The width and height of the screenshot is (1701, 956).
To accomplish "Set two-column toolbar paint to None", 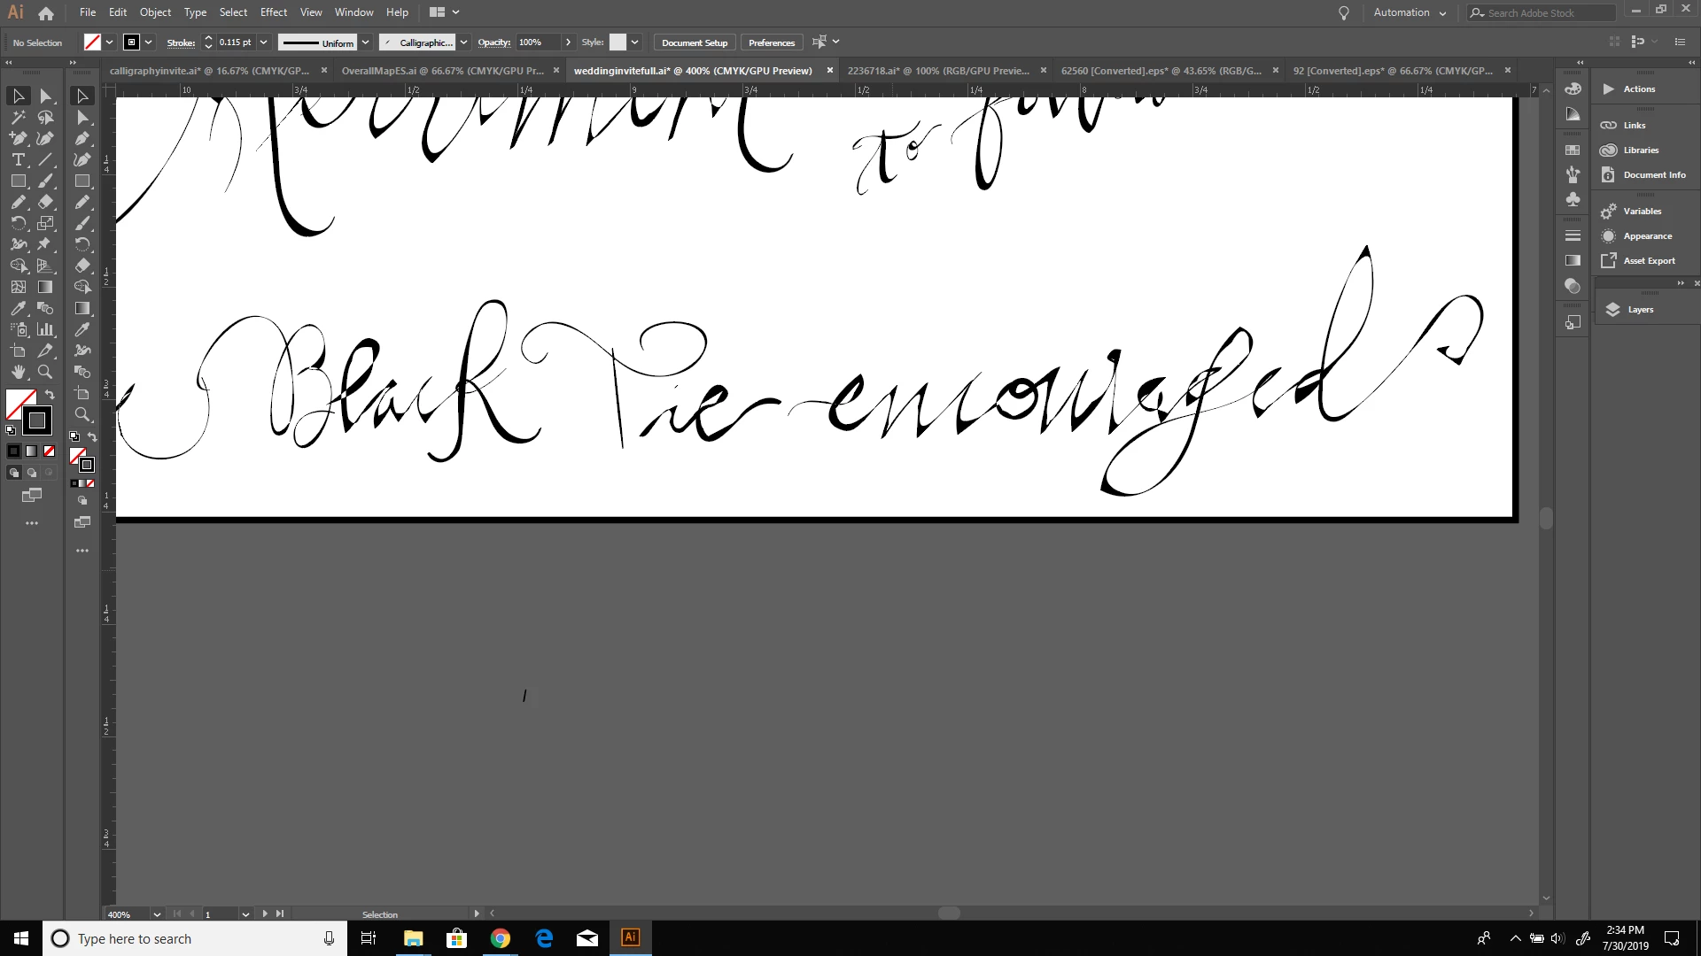I will point(50,451).
